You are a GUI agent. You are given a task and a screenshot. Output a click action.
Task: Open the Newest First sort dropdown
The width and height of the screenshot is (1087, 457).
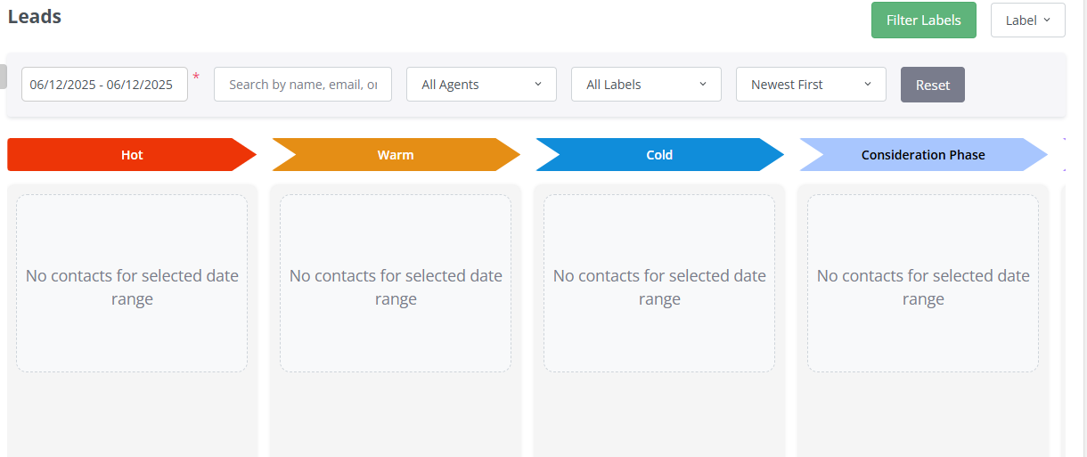coord(811,85)
